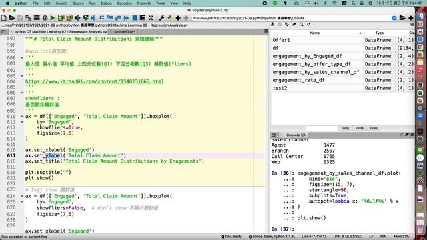Screen dimensions: 427x240
Task: Open PYTHONPATH manager python icon
Action: tap(170, 18)
